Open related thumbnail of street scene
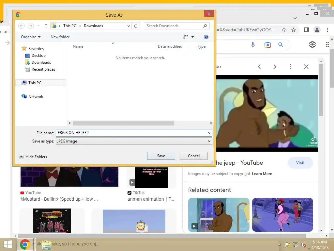 (x=282, y=215)
